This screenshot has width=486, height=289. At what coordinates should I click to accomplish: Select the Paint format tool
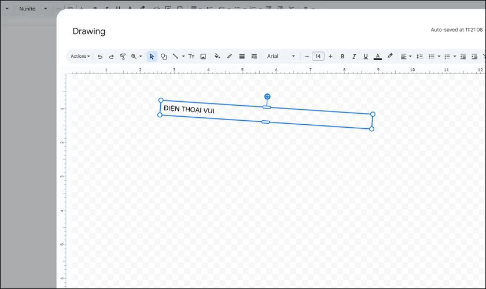tap(123, 57)
